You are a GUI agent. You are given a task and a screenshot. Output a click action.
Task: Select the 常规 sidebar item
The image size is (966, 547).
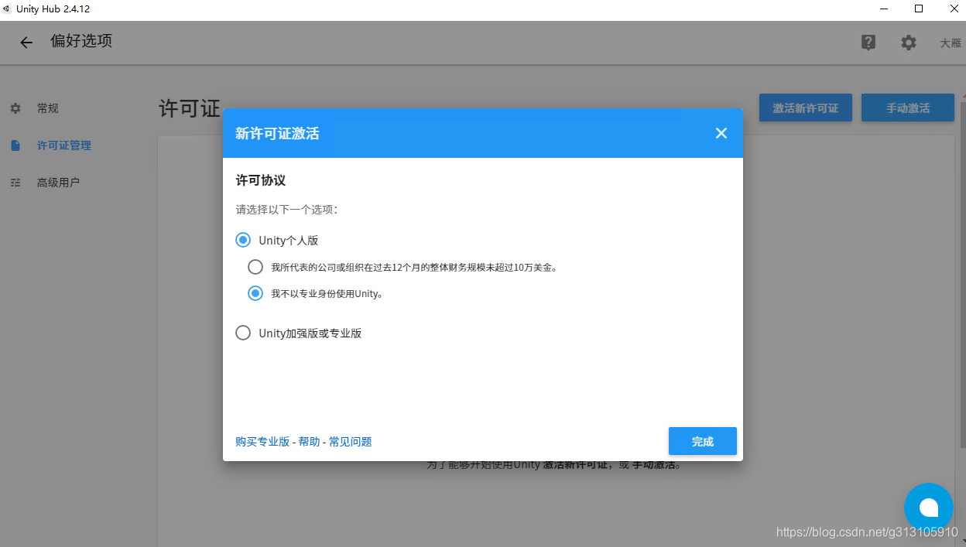pyautogui.click(x=48, y=108)
